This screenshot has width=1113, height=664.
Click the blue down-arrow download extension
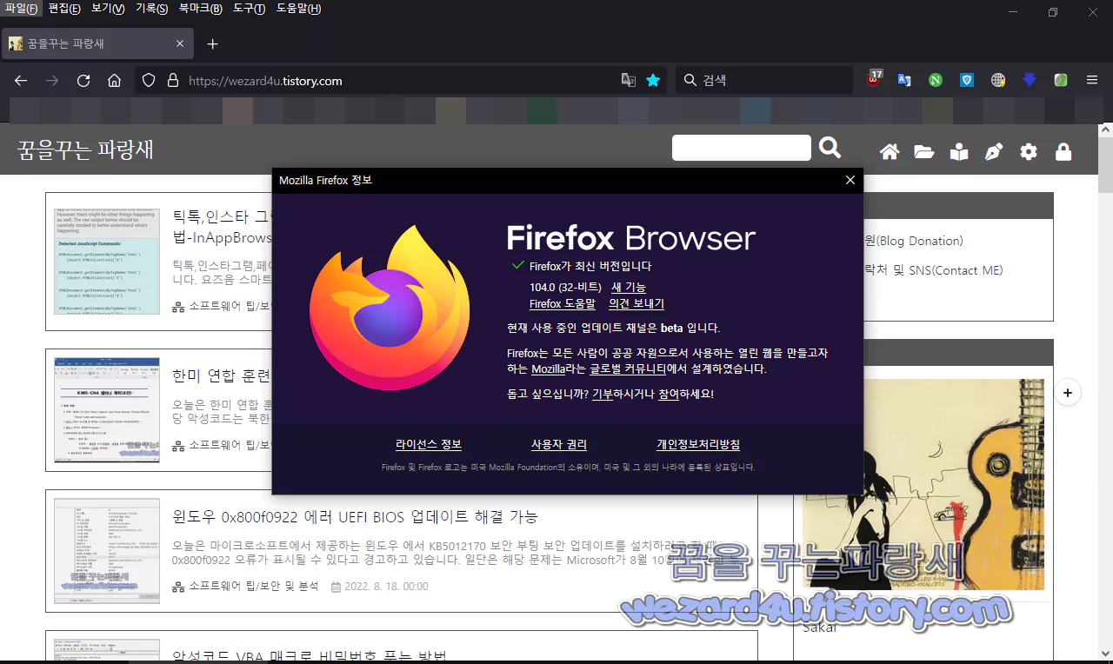(x=1030, y=80)
